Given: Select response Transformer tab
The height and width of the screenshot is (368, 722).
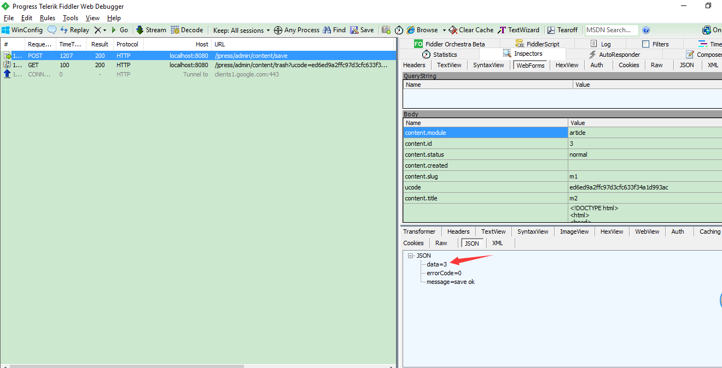Looking at the screenshot, I should pos(420,232).
